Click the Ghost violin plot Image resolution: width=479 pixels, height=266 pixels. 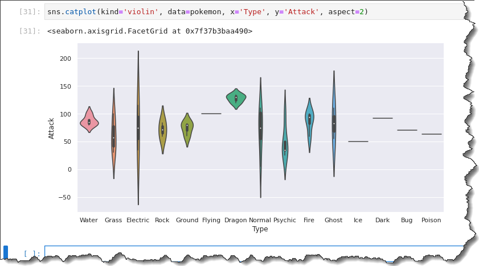click(x=334, y=124)
